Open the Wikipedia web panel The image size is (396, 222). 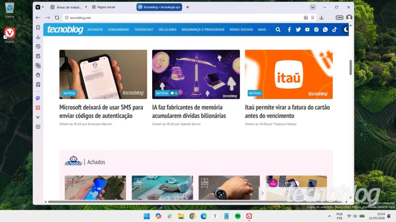pos(38,117)
